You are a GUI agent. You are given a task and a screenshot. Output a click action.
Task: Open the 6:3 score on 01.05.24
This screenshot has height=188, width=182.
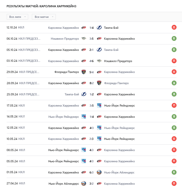(x=91, y=172)
